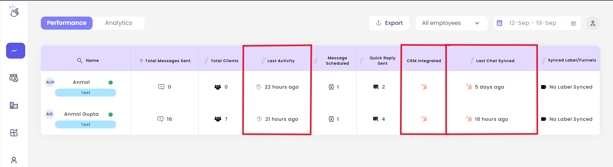Viewport: 613px width, 167px height.
Task: Click the app logo in the sidebar
Action: 14,11
